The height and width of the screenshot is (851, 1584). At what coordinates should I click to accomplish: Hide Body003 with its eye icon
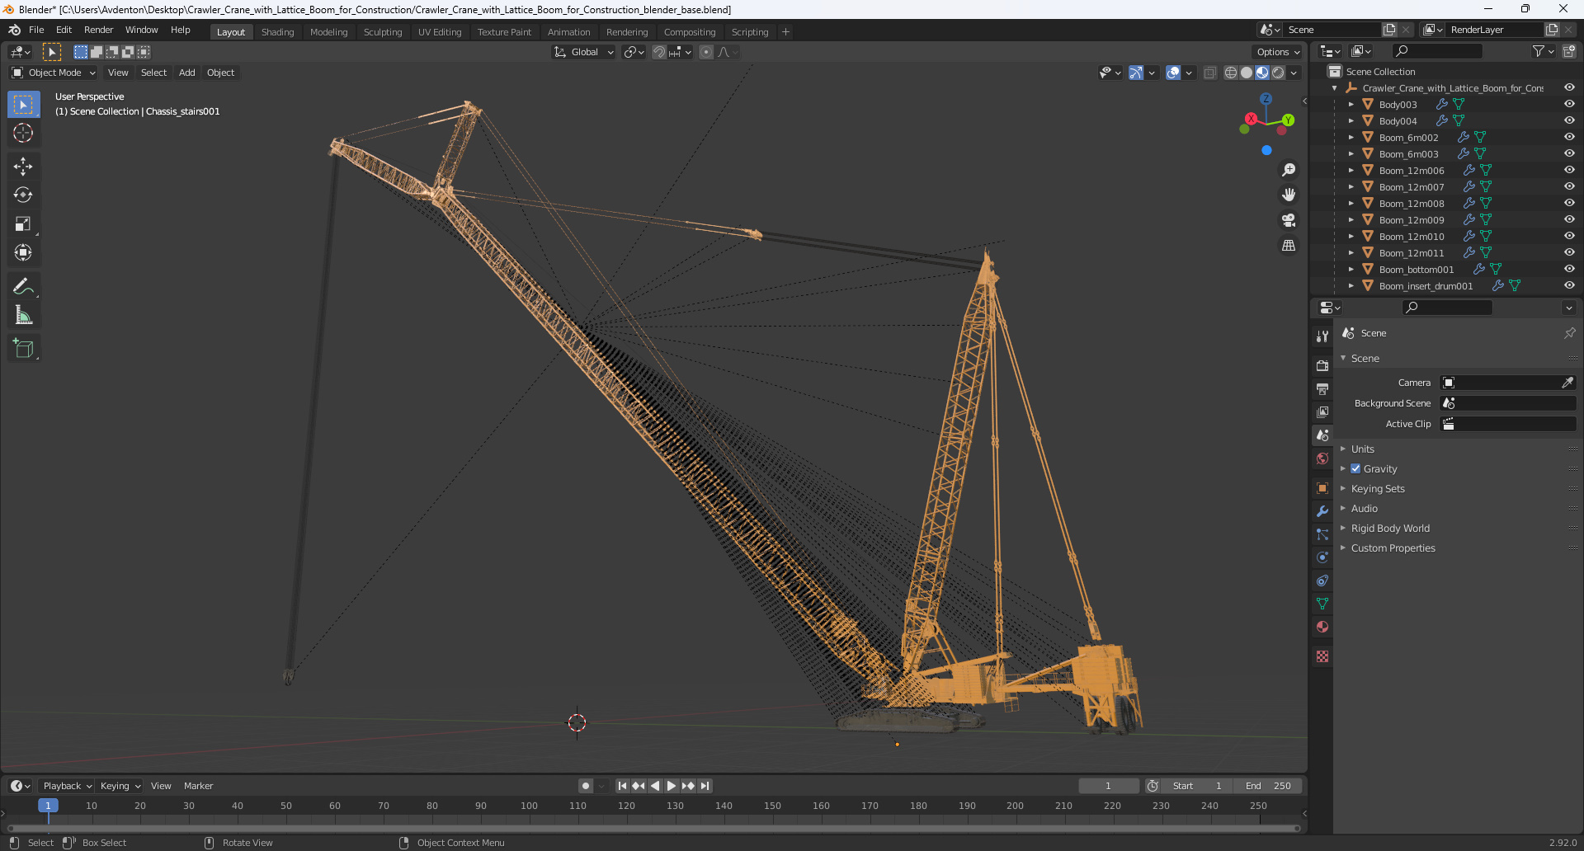point(1569,104)
